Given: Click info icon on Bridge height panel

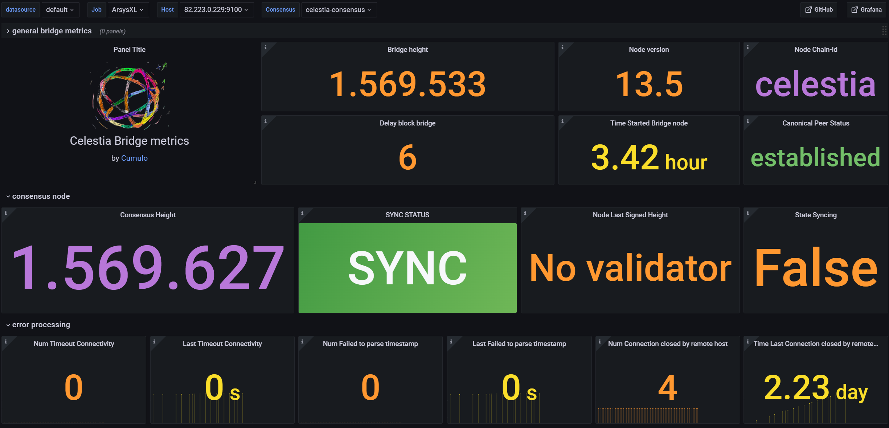Looking at the screenshot, I should (265, 48).
